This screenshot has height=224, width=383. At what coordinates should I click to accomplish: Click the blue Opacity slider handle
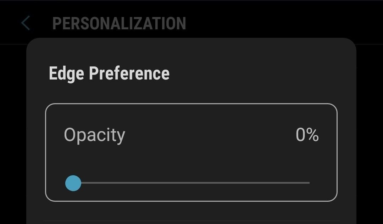73,183
